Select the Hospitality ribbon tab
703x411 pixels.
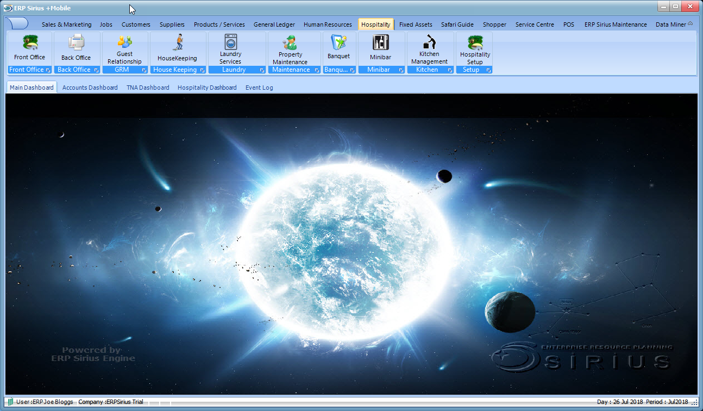click(376, 24)
